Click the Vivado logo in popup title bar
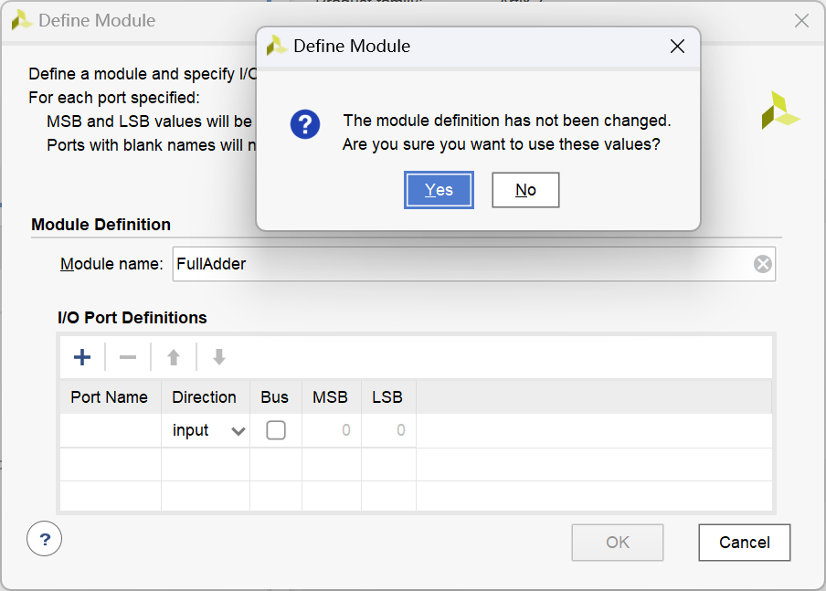Viewport: 826px width, 591px height. point(276,46)
